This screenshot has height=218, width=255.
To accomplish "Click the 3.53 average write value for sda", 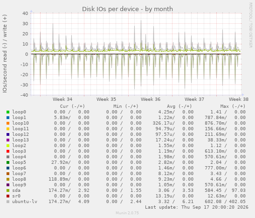I will pos(188,190).
